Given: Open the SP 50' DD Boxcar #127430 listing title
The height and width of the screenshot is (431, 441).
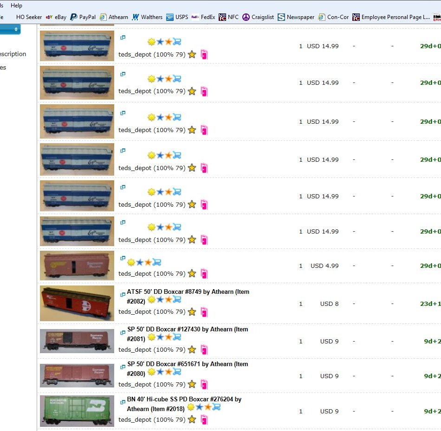Looking at the screenshot, I should tap(188, 334).
